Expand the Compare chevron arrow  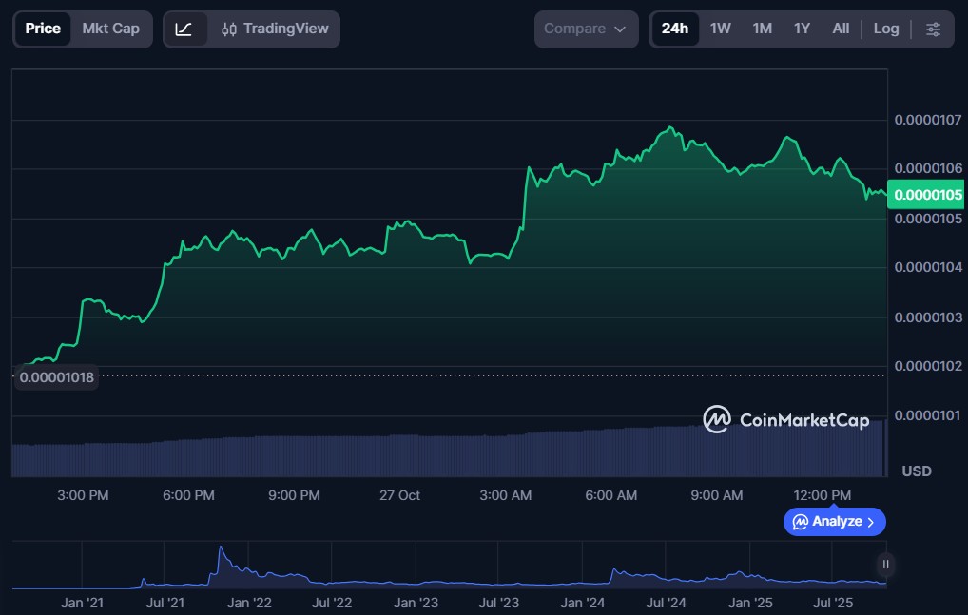pos(620,29)
